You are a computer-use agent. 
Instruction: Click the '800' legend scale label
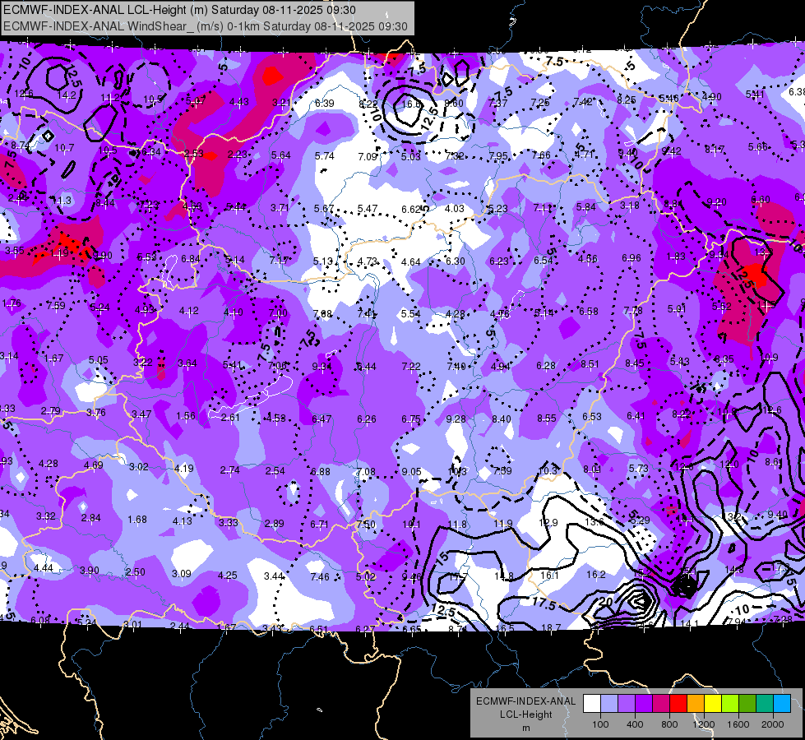pos(669,724)
